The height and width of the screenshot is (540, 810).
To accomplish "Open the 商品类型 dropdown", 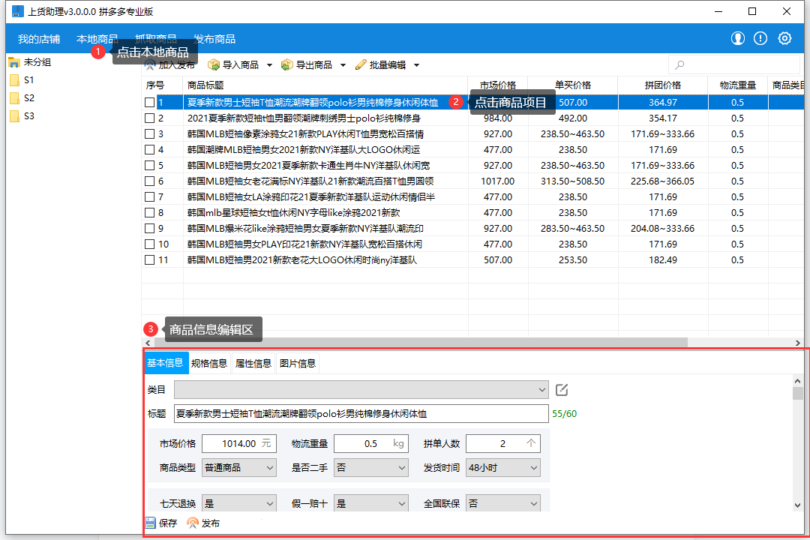I will tap(239, 468).
